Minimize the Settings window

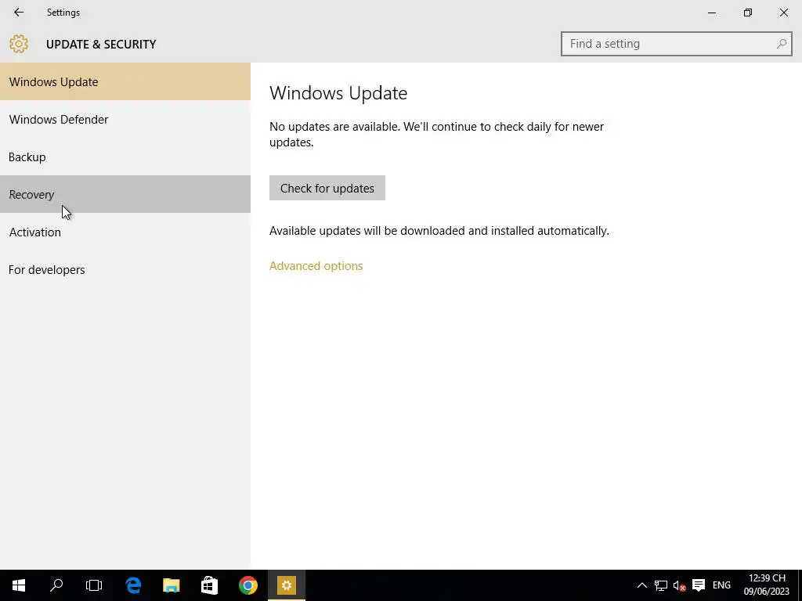click(711, 13)
